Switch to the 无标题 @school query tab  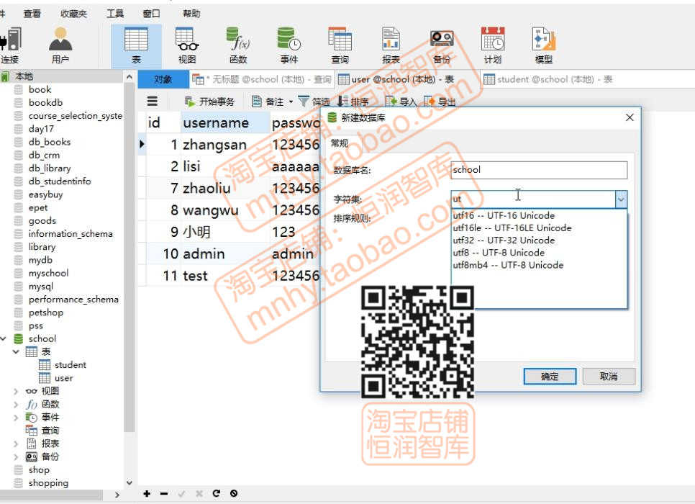[261, 79]
